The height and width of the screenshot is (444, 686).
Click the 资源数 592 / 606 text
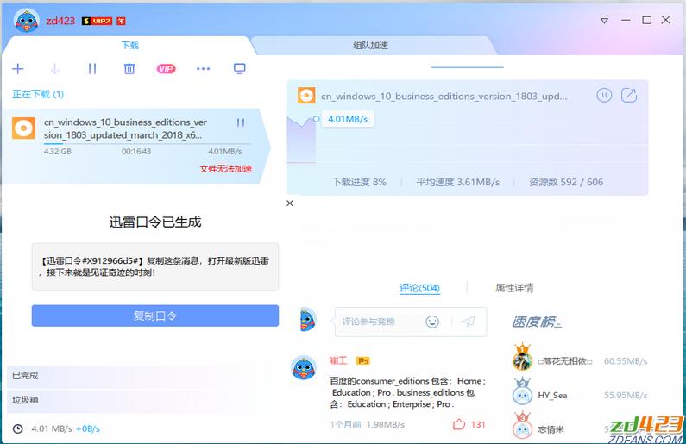pyautogui.click(x=566, y=182)
